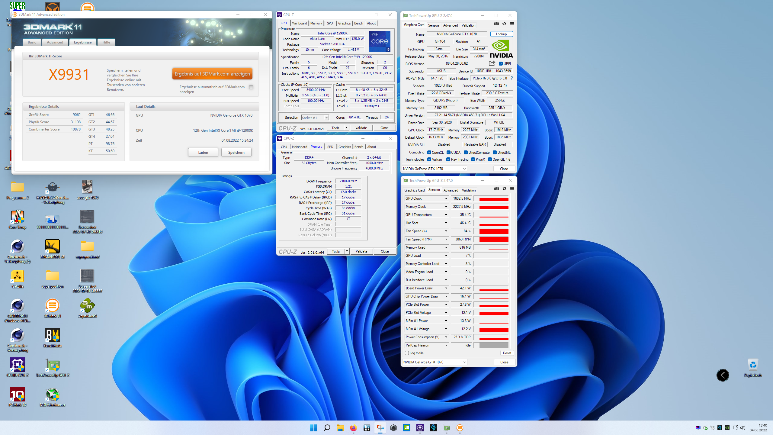Click the refresh icon in the GPU-Z Sensors window
Image resolution: width=773 pixels, height=435 pixels.
point(504,188)
